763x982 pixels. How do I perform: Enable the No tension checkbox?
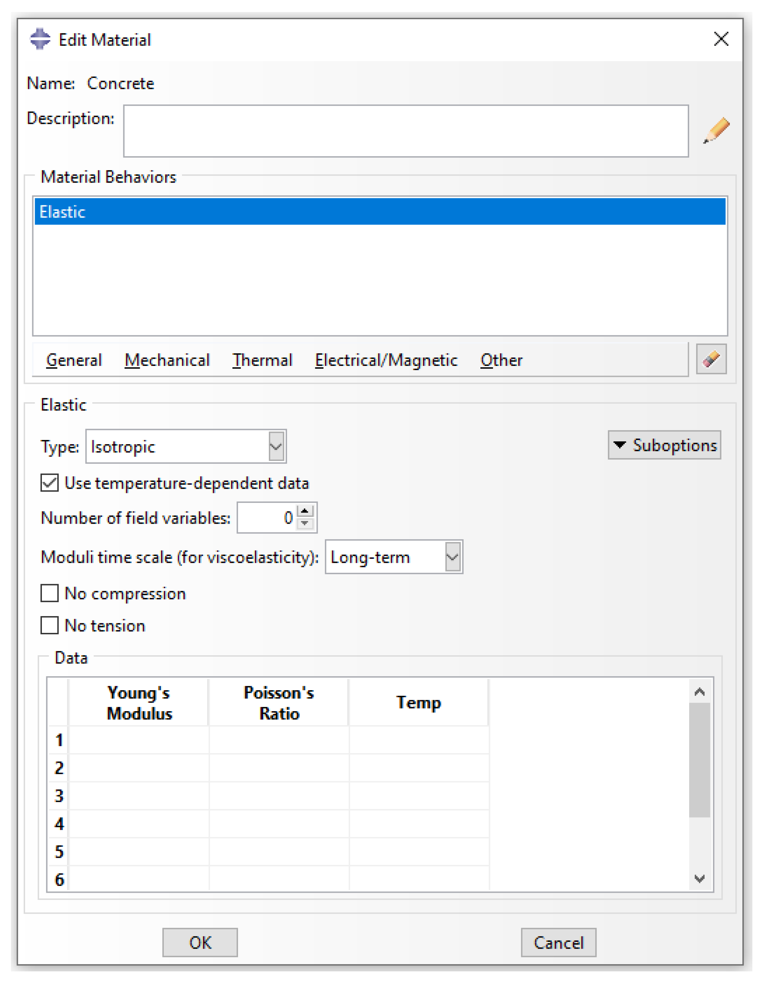click(x=49, y=625)
